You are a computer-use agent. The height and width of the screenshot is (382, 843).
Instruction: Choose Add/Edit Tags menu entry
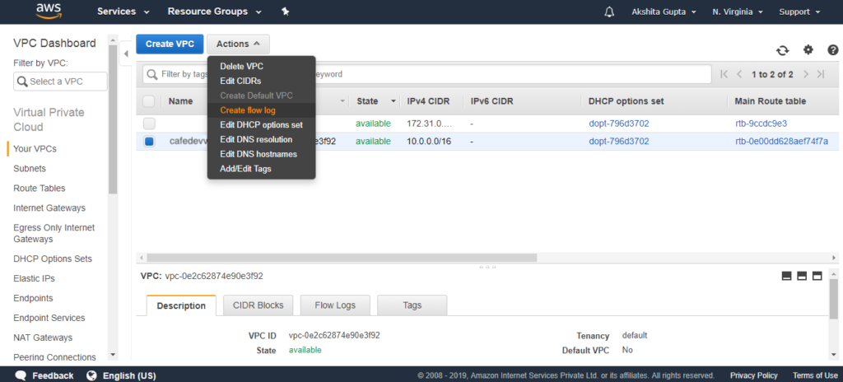(245, 169)
